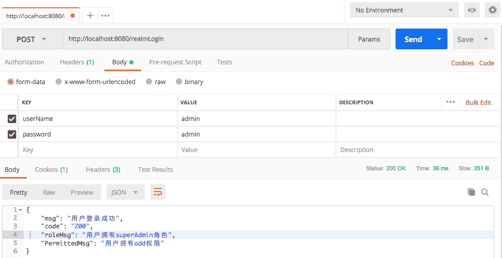Copy the response body to clipboard icon
Image resolution: width=502 pixels, height=258 pixels.
click(471, 192)
